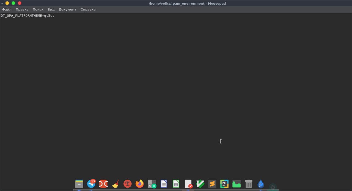The image size is (352, 191).
Task: Open the Правка menu
Action: pos(22,9)
